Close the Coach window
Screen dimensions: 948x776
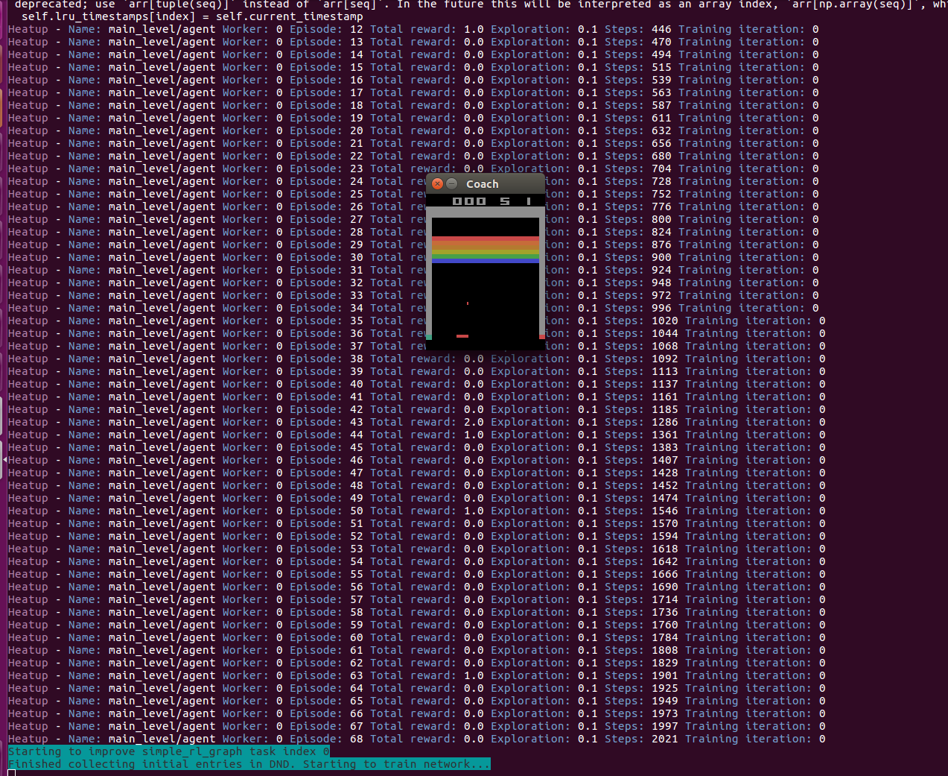pyautogui.click(x=438, y=183)
